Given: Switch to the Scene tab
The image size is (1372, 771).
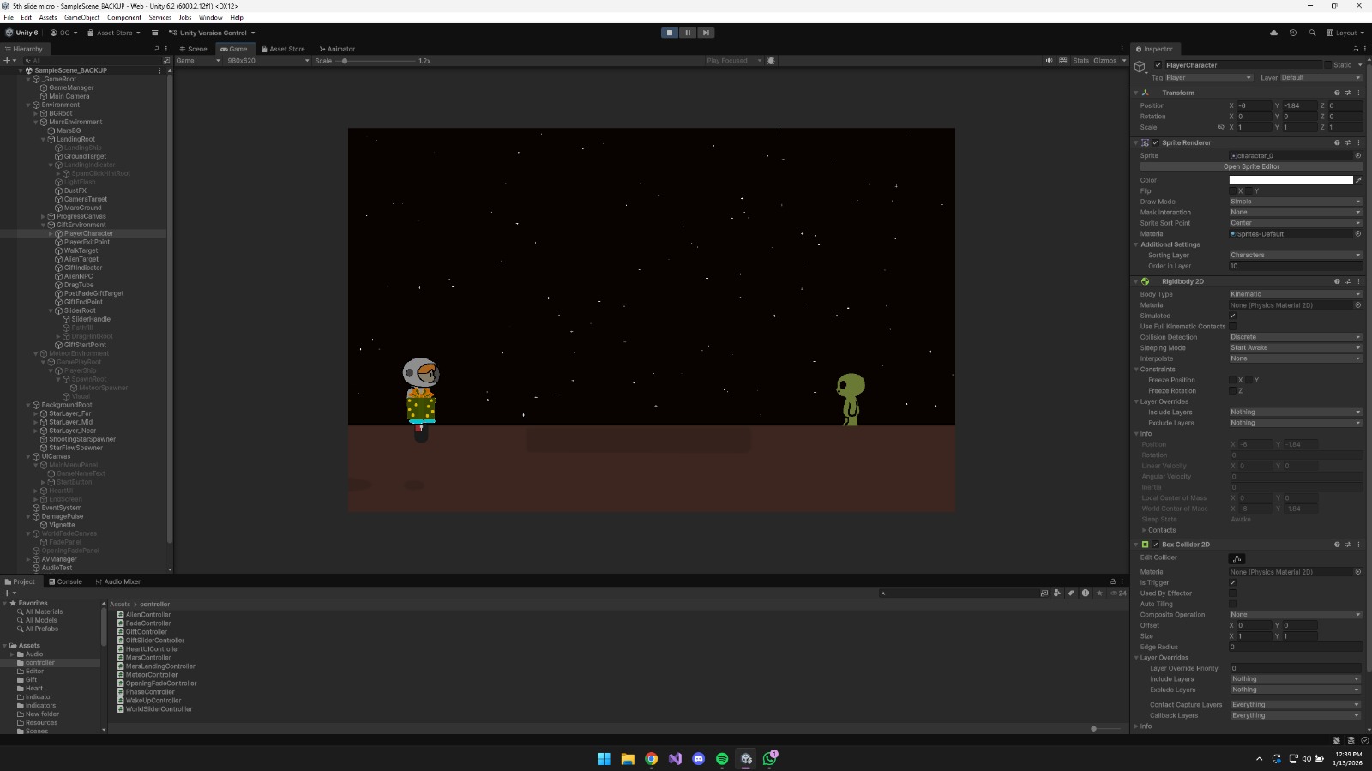Looking at the screenshot, I should [193, 49].
